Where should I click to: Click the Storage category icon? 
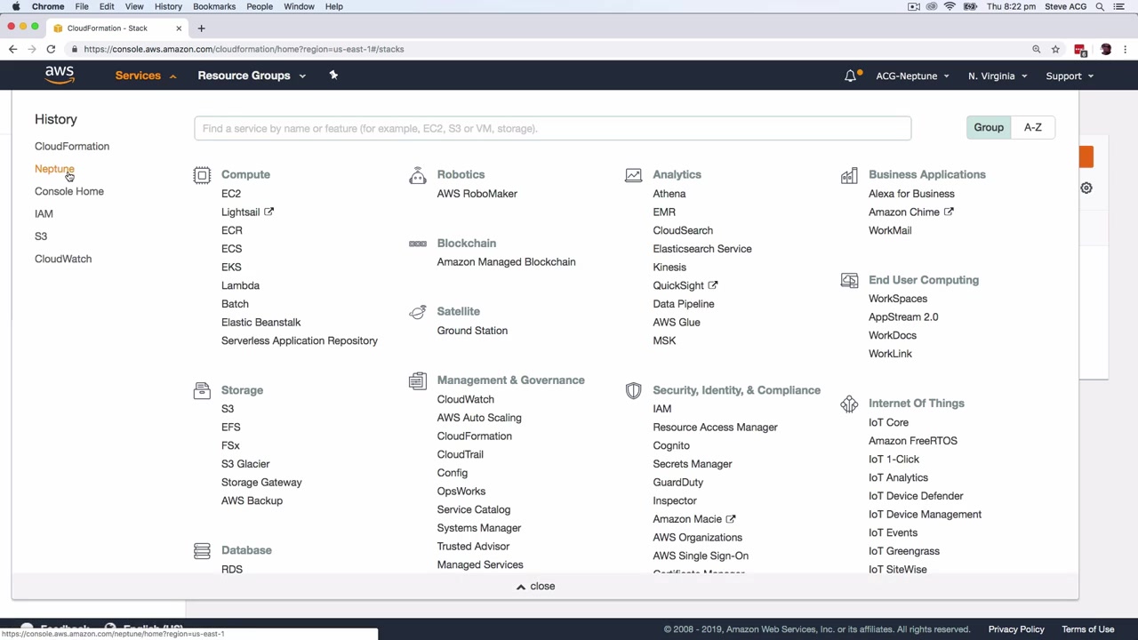pos(202,390)
